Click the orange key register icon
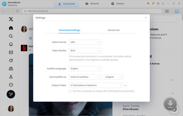Image resolution: width=183 pixels, height=116 pixels. 153,3
